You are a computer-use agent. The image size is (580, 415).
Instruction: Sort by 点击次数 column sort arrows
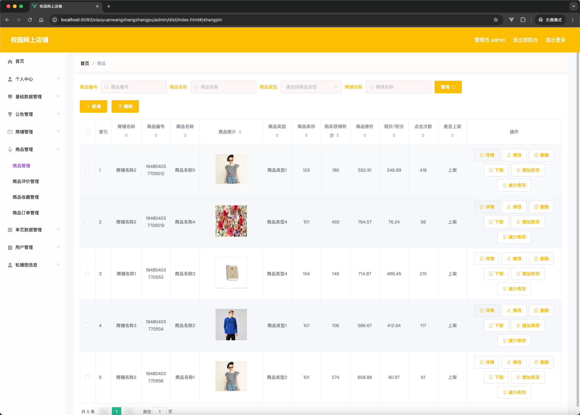423,135
